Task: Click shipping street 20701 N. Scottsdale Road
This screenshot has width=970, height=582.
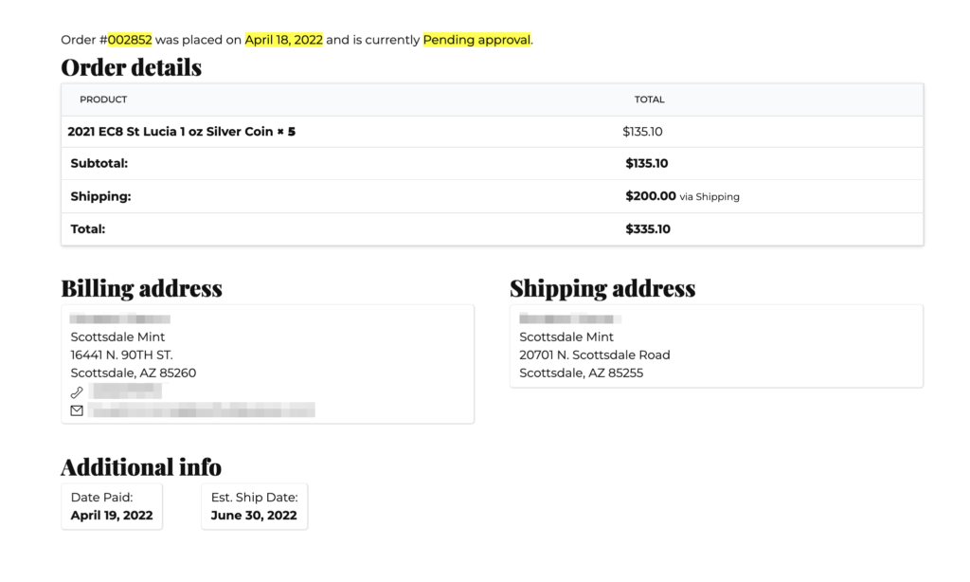Action: (x=595, y=355)
